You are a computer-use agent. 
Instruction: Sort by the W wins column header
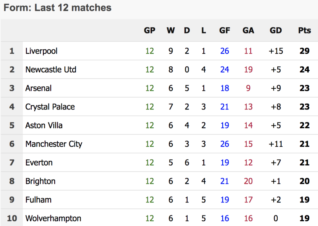[x=170, y=30]
